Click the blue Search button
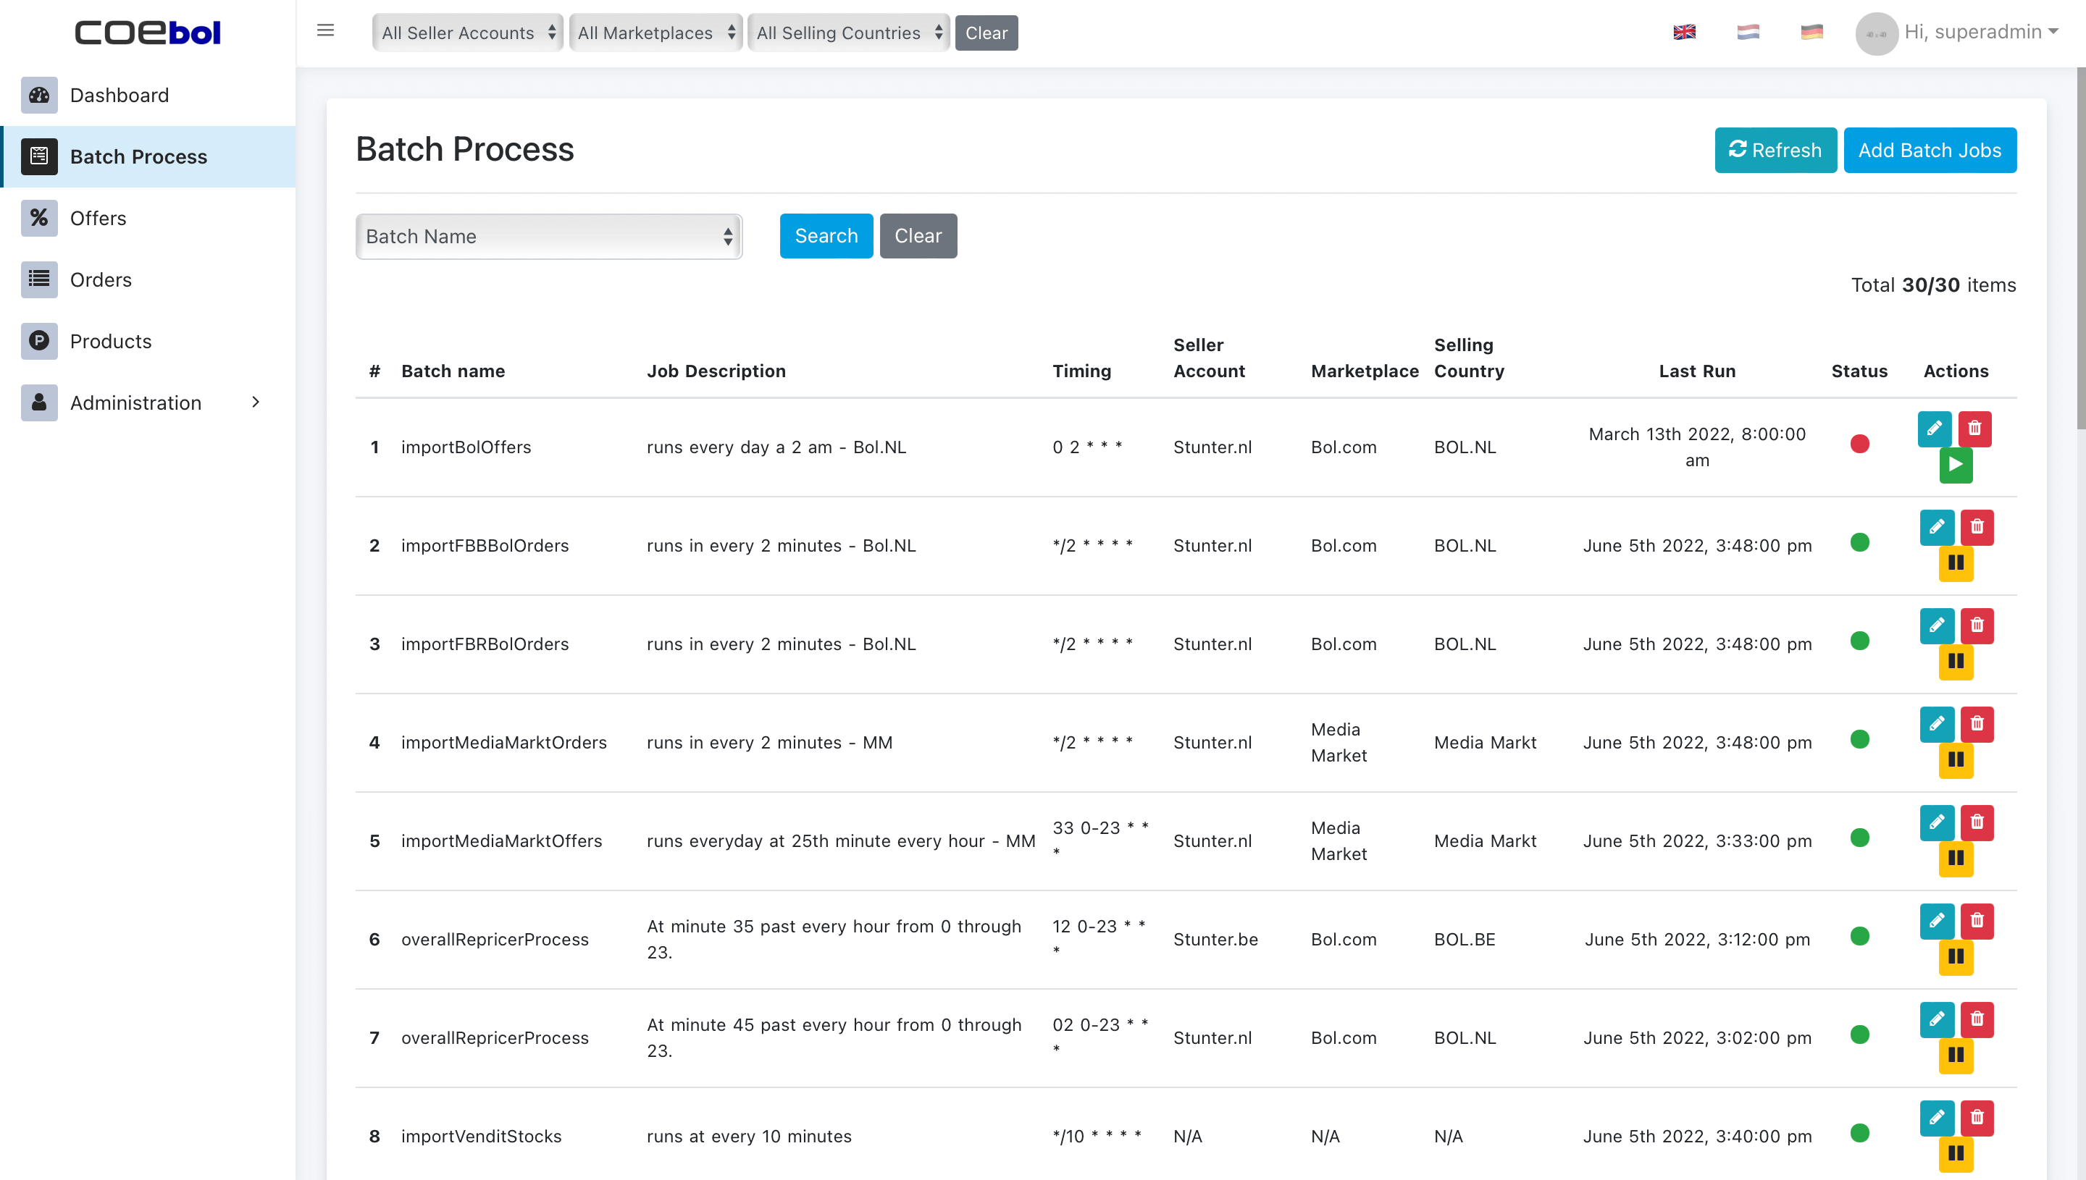The height and width of the screenshot is (1180, 2086). pyautogui.click(x=825, y=236)
